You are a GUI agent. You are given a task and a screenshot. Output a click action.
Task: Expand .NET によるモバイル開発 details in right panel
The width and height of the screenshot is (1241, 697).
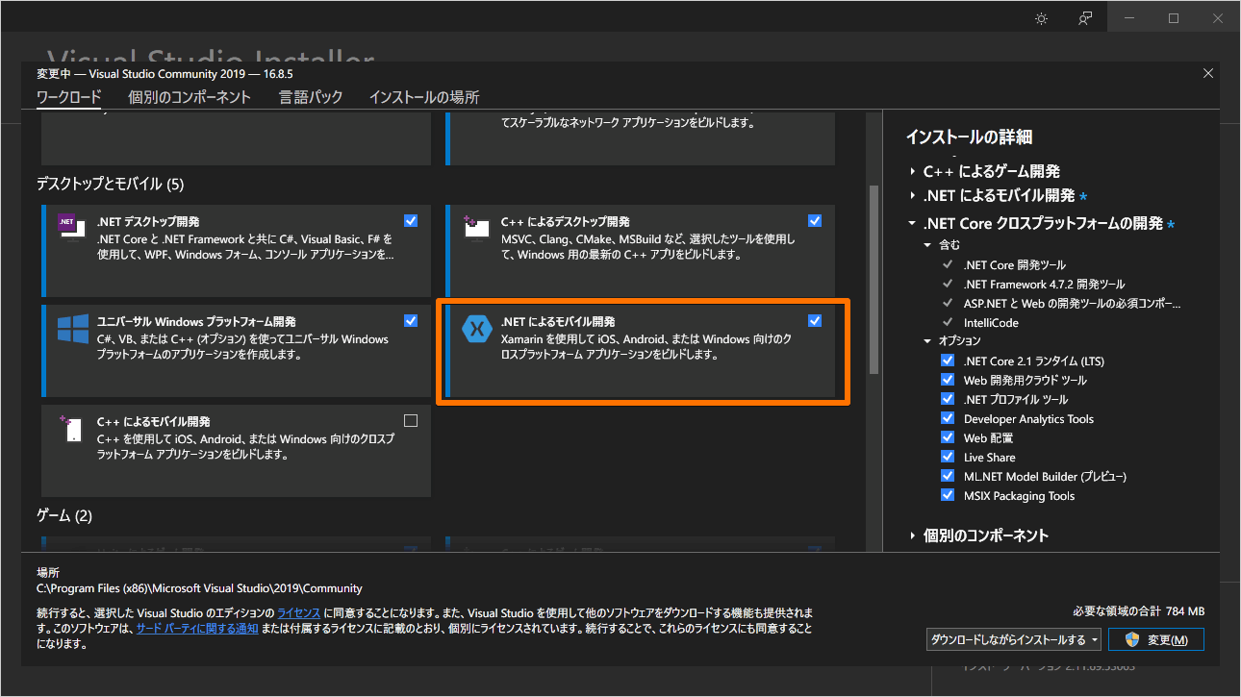(913, 196)
